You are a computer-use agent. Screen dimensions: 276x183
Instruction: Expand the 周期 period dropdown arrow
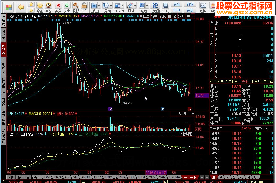(111, 6)
